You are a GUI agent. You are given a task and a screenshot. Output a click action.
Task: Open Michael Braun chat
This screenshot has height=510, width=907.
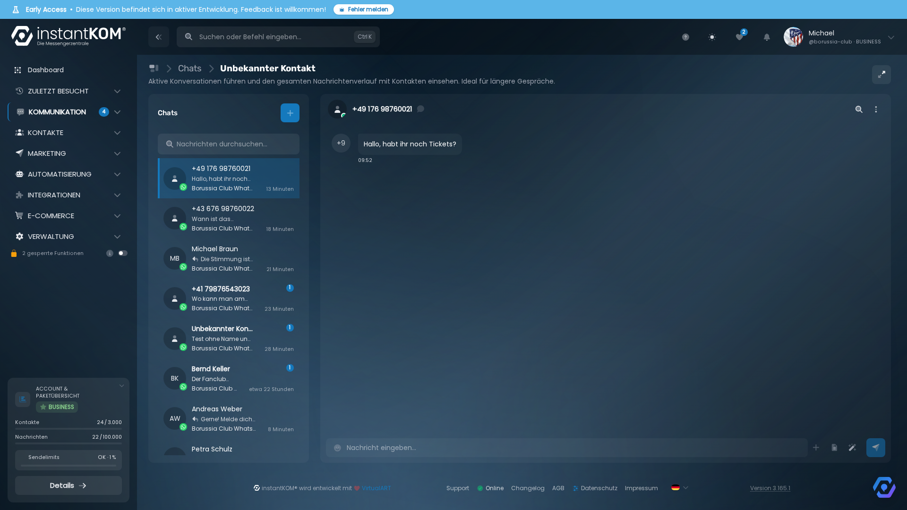[x=229, y=258]
